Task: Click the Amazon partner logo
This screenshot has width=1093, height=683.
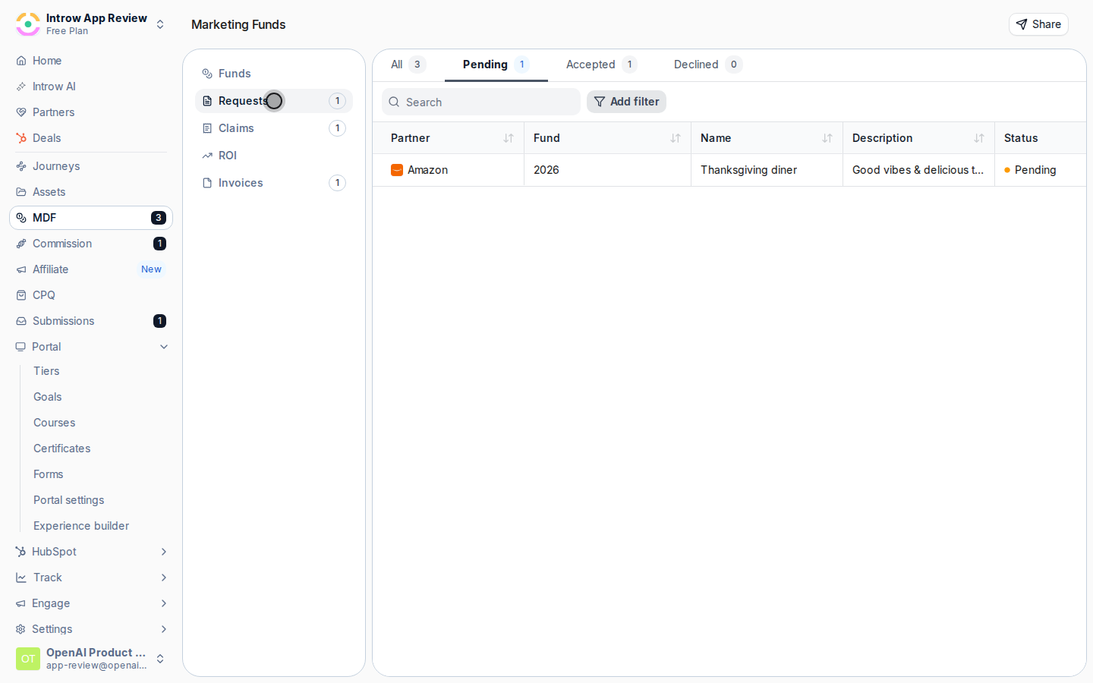Action: point(397,170)
